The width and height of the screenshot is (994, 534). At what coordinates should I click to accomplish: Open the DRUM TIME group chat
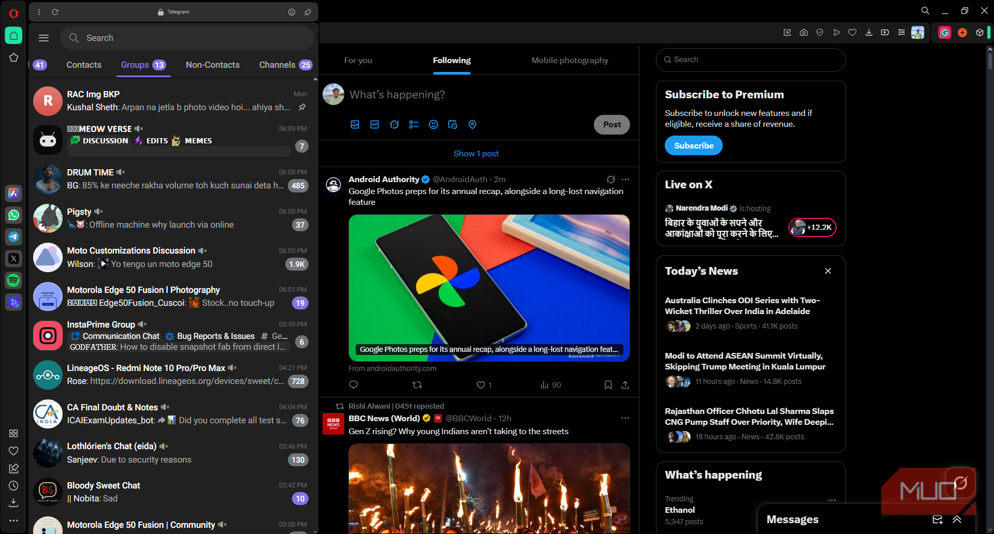tap(173, 179)
